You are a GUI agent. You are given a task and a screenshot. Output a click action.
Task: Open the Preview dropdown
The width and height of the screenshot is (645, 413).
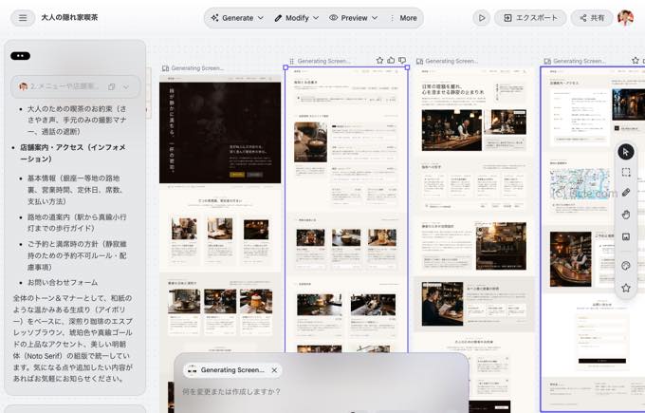click(354, 18)
